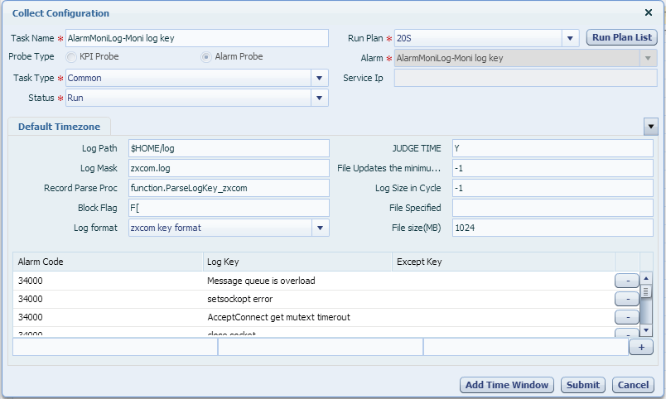Open the Run Plan List
The height and width of the screenshot is (399, 666).
tap(622, 37)
